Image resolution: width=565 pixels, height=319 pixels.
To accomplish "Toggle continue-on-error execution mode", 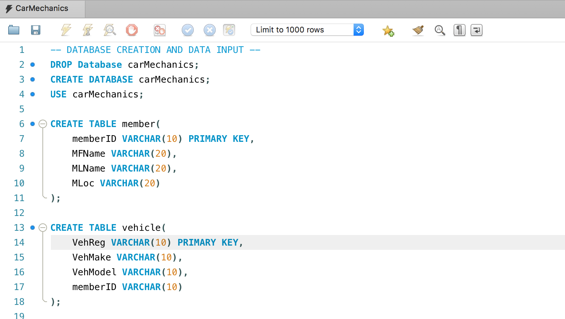I will pyautogui.click(x=159, y=30).
